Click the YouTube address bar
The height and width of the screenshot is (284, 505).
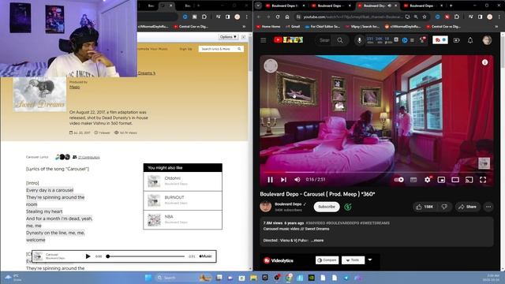click(353, 17)
